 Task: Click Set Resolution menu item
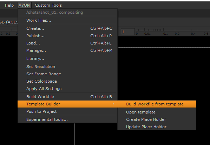67,67
